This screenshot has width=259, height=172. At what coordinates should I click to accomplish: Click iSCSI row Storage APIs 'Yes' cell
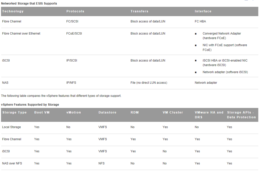(x=229, y=151)
